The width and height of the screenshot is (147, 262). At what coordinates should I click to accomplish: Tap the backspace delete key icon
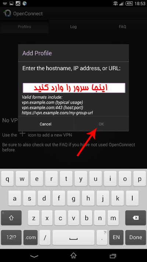(x=136, y=218)
